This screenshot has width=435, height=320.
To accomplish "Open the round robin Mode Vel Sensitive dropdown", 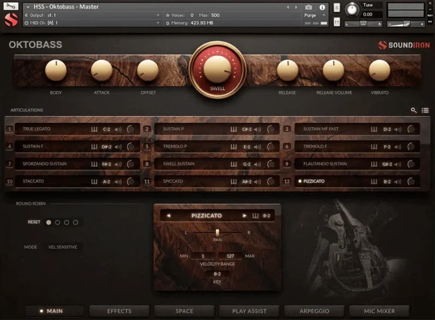I will [63, 247].
